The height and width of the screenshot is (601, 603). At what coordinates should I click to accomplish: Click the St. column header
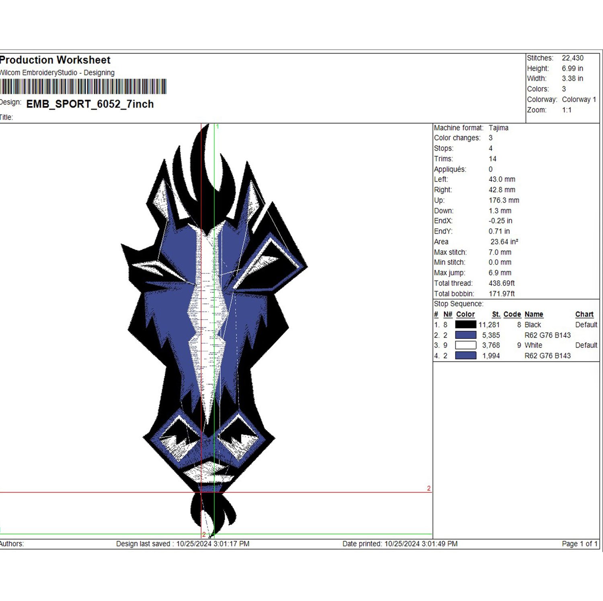click(x=496, y=314)
